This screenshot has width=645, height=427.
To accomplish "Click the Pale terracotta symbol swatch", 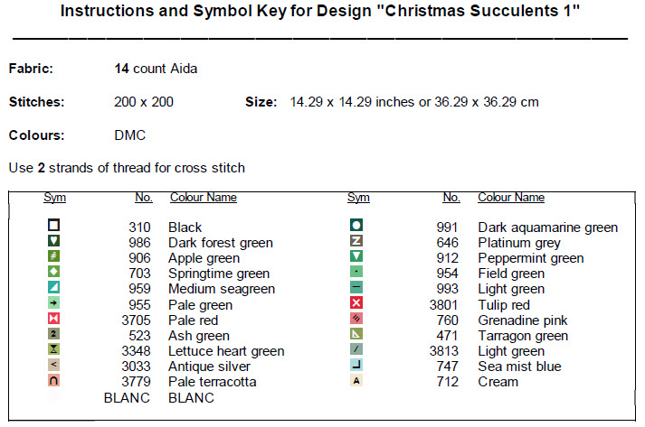I will coord(53,381).
